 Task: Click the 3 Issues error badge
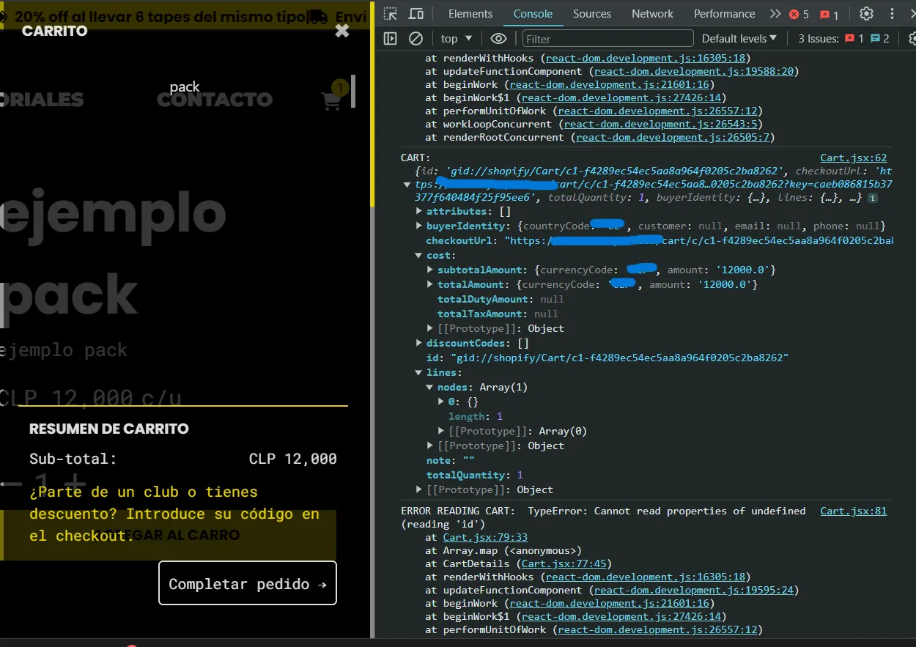(x=854, y=39)
